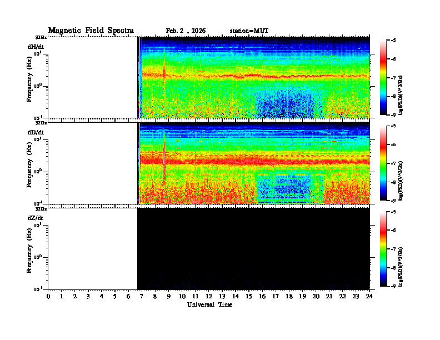Image resolution: width=440 pixels, height=340 pixels.
Task: Click the 'Universal Time' axis label
Action: click(x=209, y=304)
